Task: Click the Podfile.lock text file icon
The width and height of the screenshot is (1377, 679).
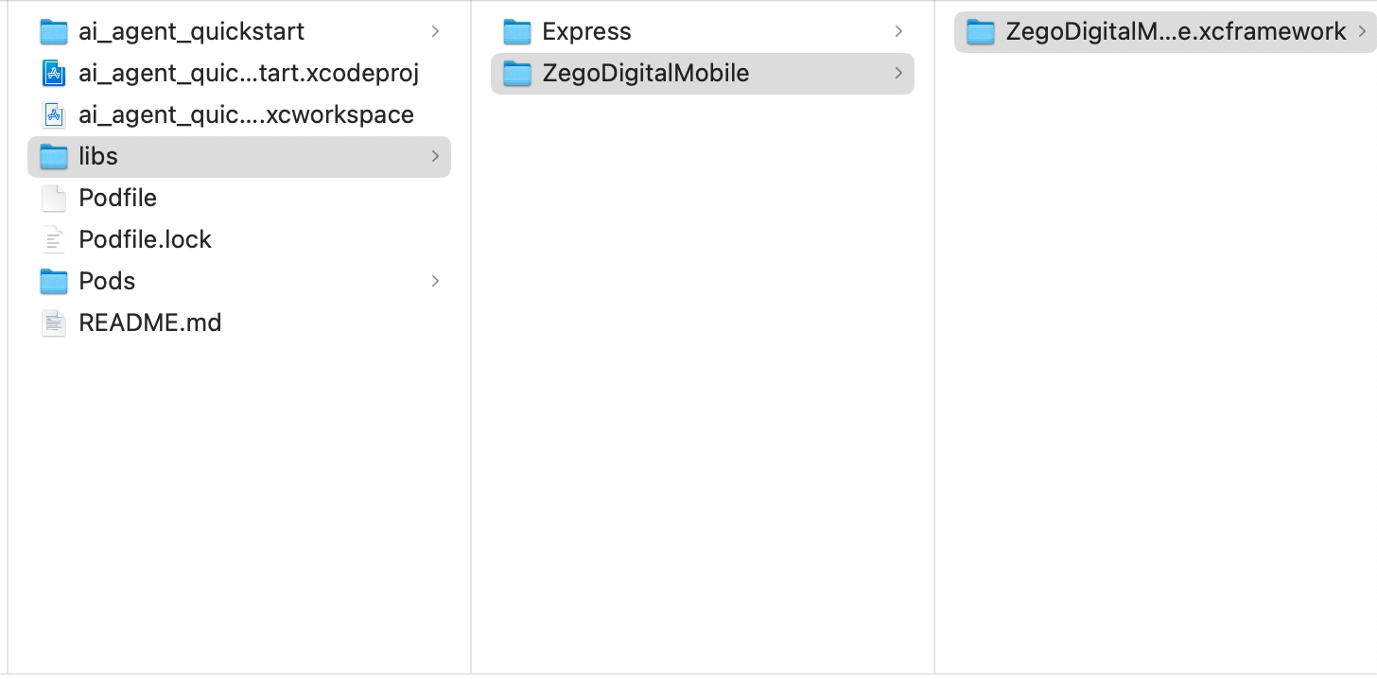Action: coord(54,240)
